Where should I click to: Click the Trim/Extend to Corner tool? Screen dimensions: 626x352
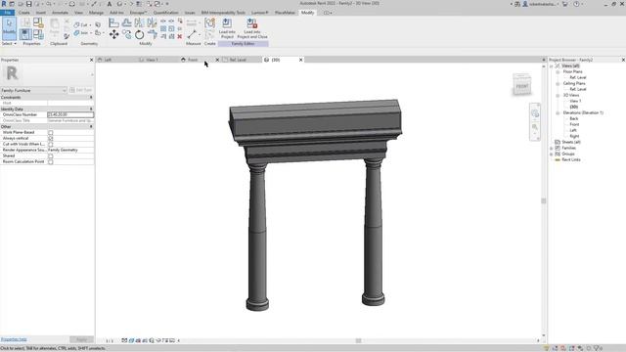pyautogui.click(x=153, y=35)
